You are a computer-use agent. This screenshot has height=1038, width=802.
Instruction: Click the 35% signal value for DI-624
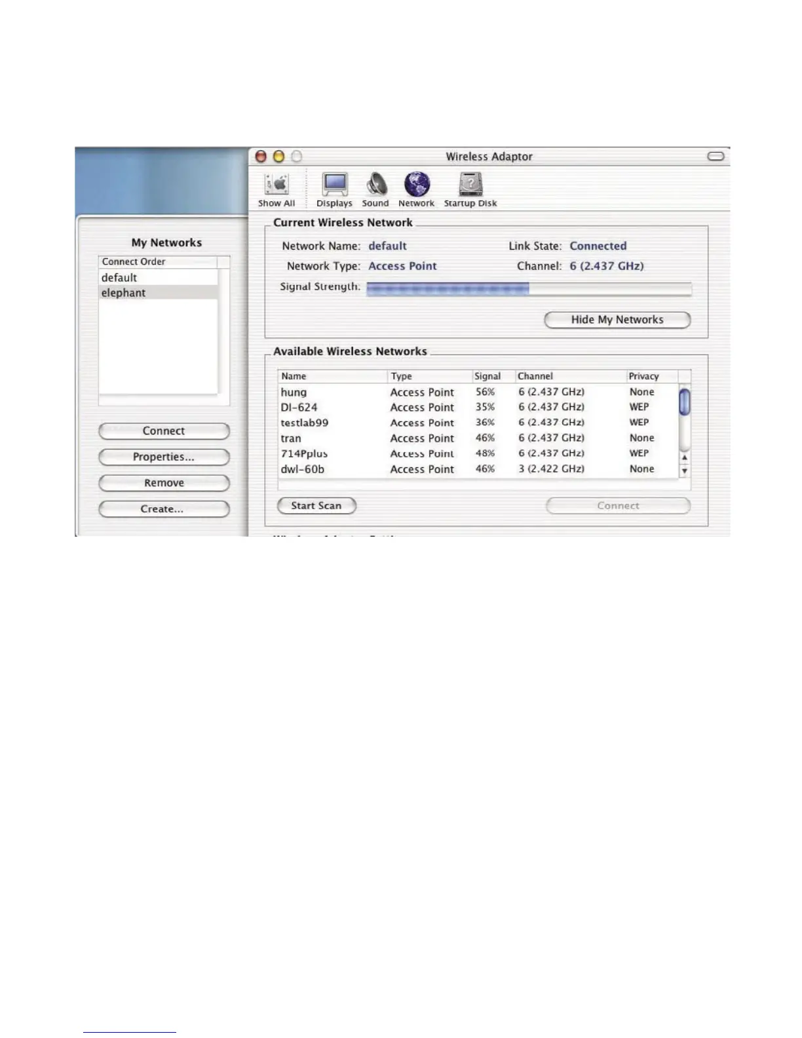pyautogui.click(x=486, y=407)
